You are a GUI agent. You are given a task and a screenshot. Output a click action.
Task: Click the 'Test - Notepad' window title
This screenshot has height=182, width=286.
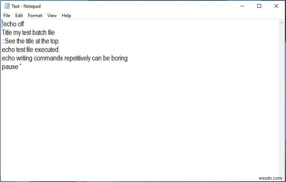(x=26, y=6)
